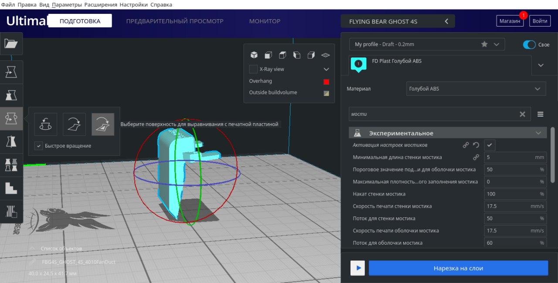Click the red Overhang color swatch
This screenshot has width=558, height=283.
(x=326, y=82)
